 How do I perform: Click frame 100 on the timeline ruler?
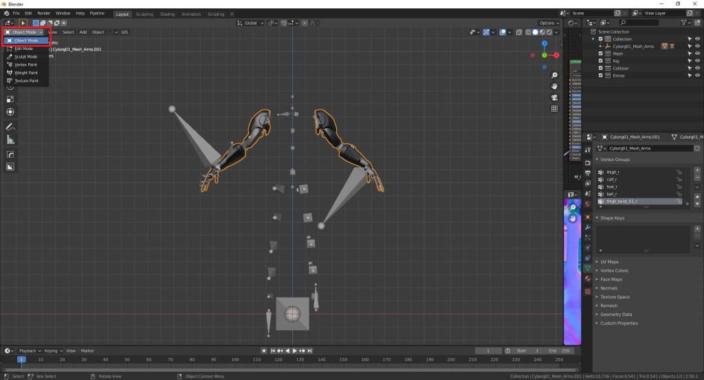click(234, 359)
